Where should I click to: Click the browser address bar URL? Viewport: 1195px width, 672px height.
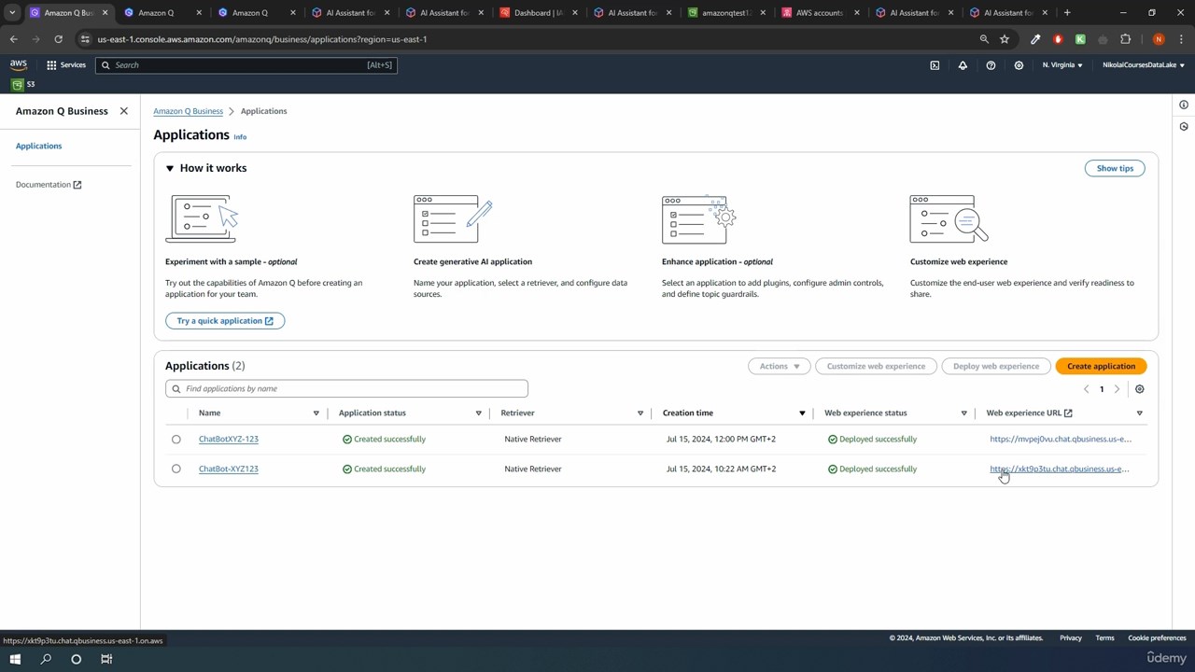(x=262, y=39)
